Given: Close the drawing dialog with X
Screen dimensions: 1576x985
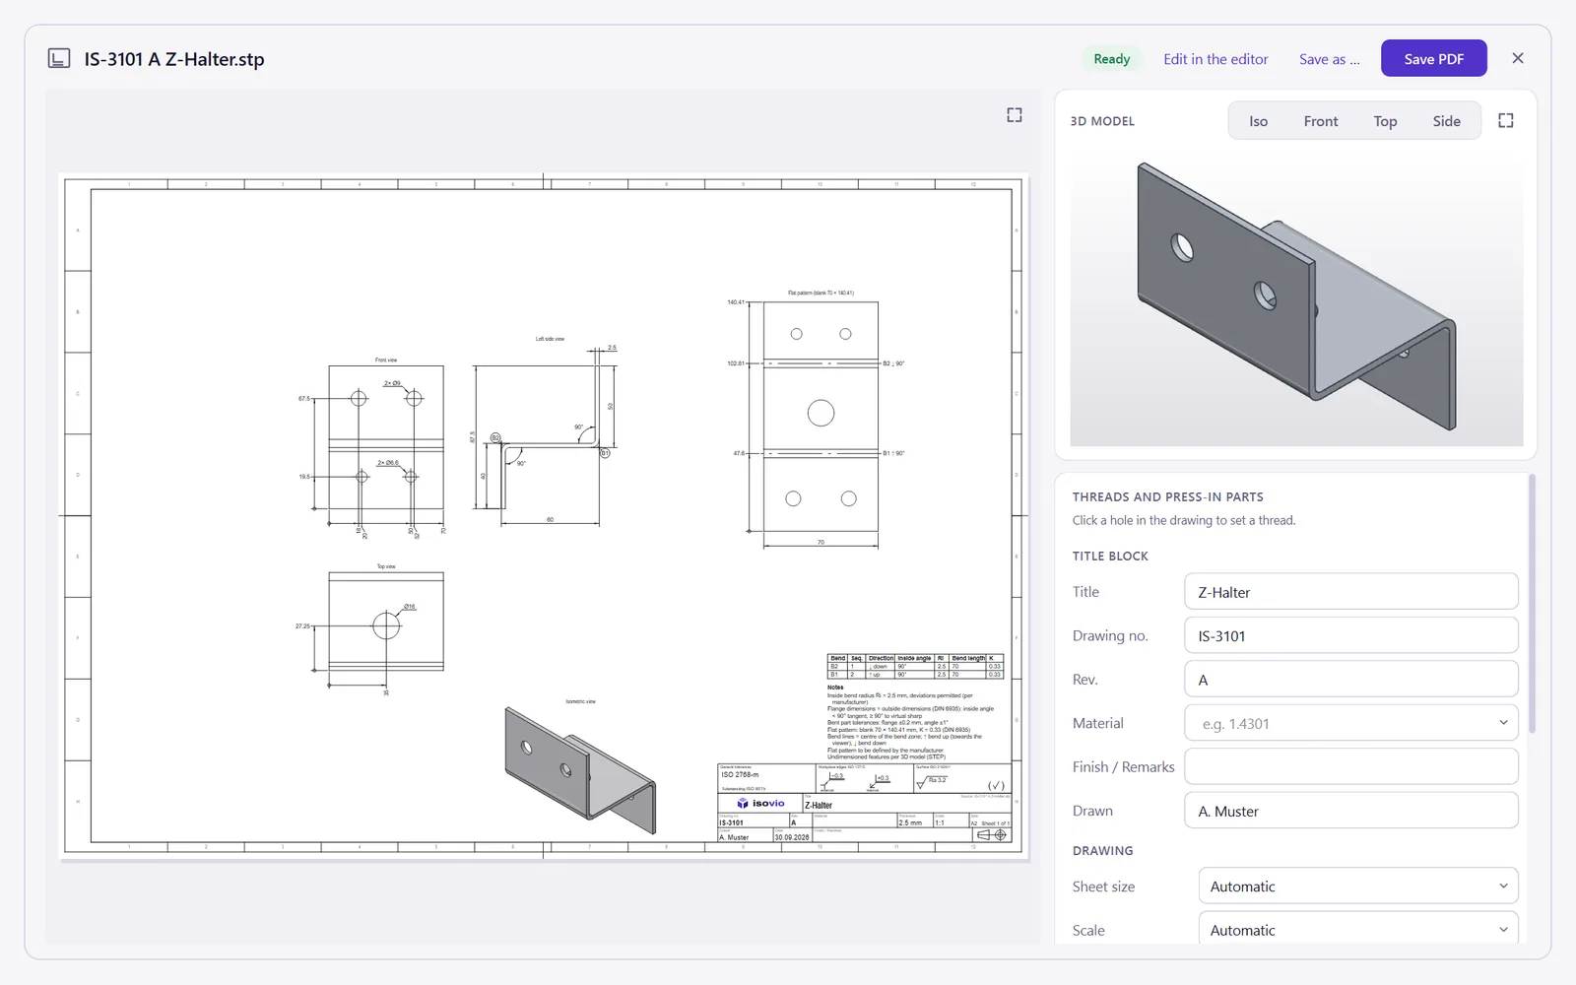Looking at the screenshot, I should [1518, 58].
